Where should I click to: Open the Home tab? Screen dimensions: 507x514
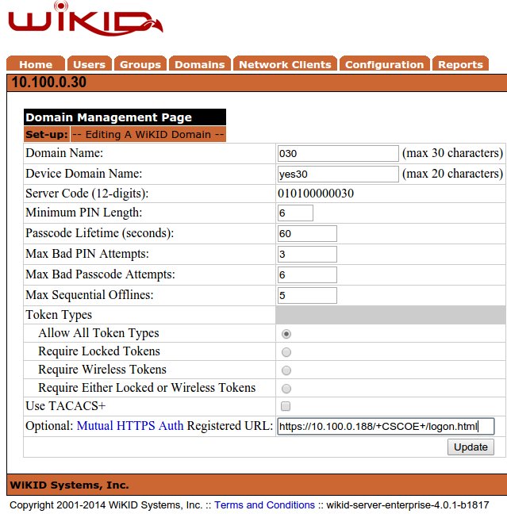(x=36, y=65)
